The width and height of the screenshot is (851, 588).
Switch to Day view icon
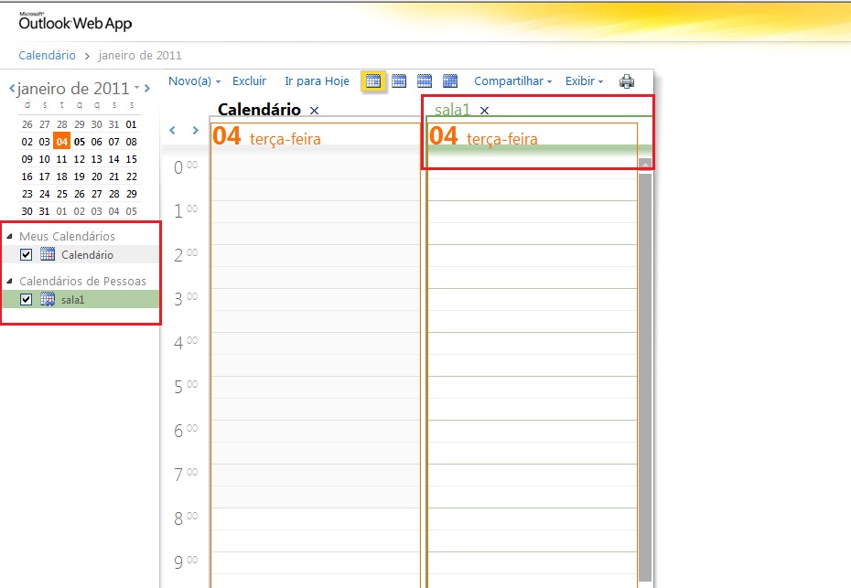point(372,81)
